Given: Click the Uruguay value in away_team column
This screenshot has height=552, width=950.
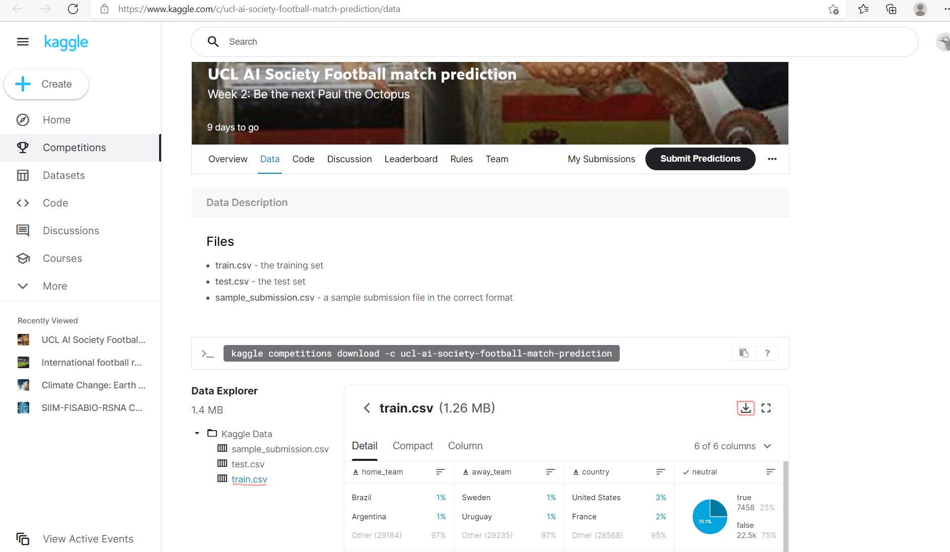Looking at the screenshot, I should (477, 517).
